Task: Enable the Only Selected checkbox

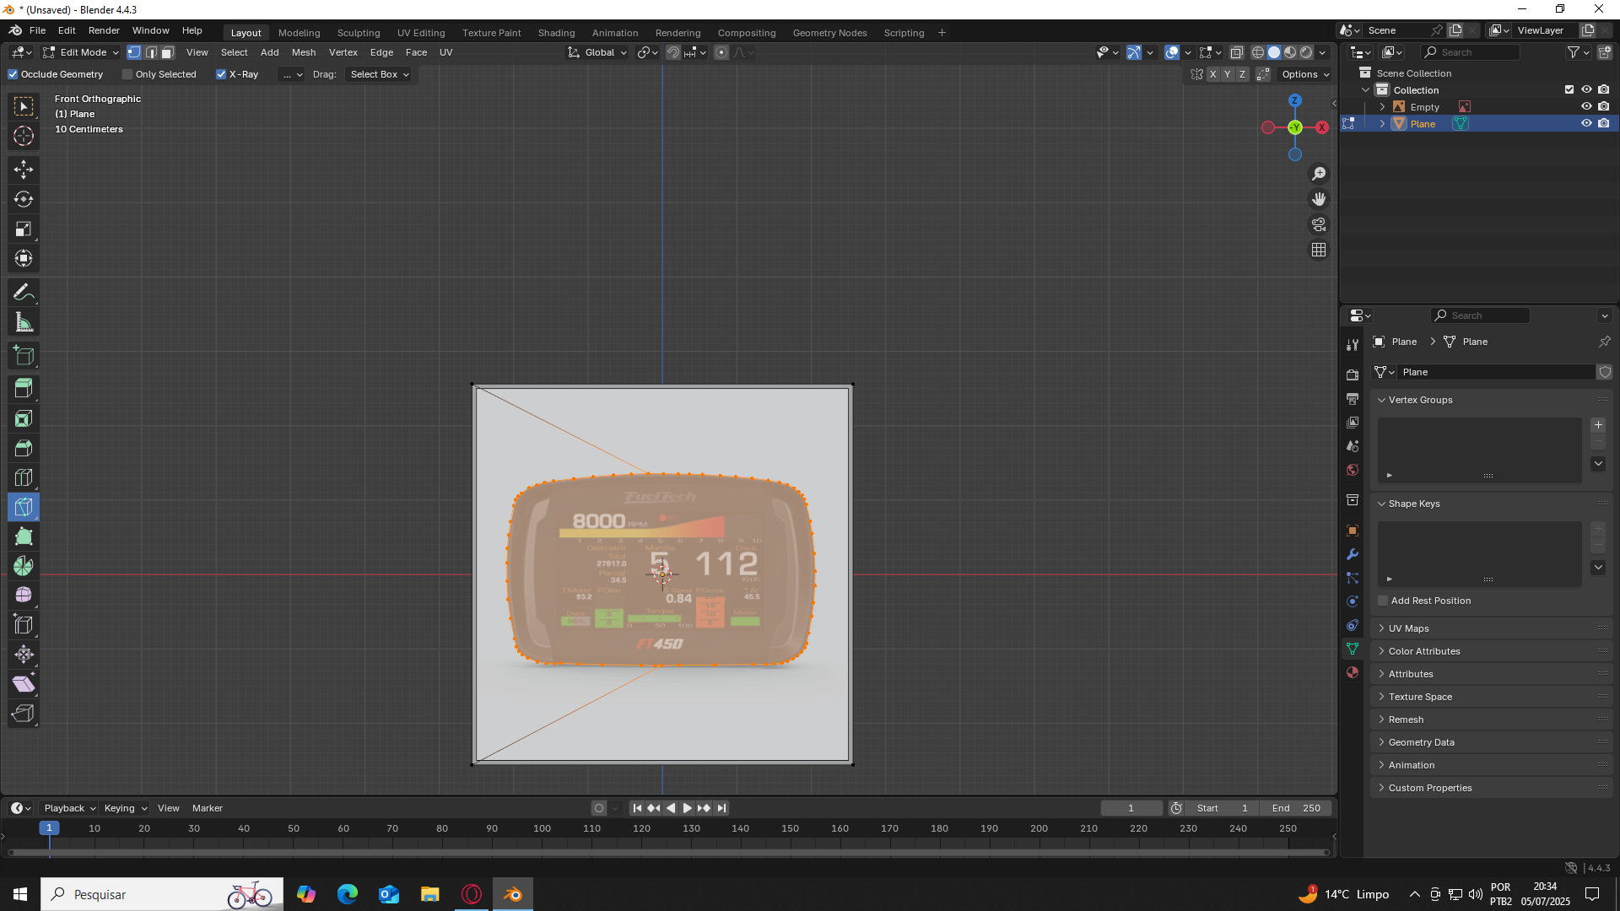Action: [x=127, y=74]
